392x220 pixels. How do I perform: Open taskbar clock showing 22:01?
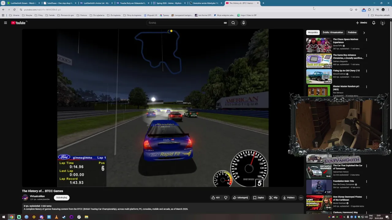coord(379,217)
